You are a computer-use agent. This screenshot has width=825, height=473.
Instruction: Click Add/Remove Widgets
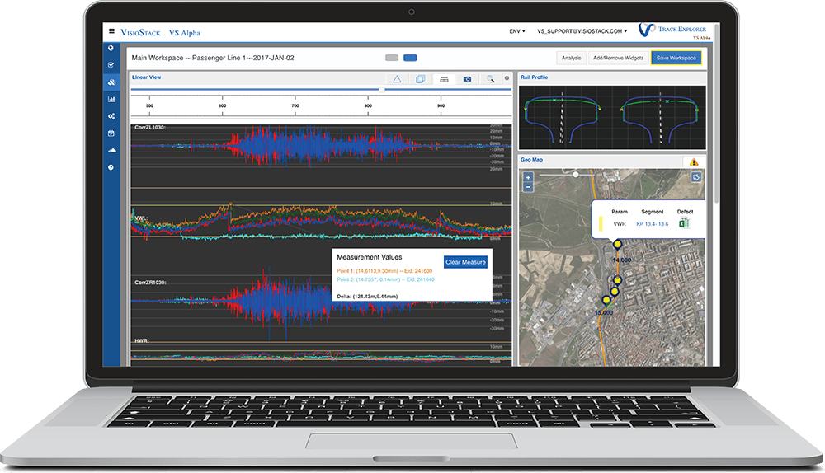[618, 58]
